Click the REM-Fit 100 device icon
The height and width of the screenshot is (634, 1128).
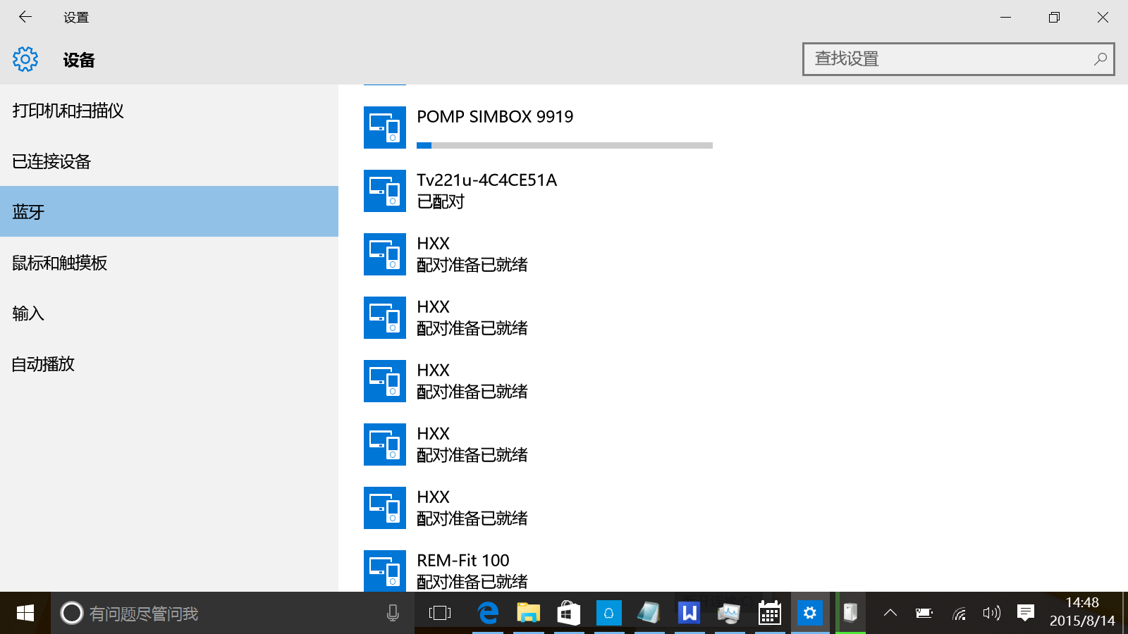click(384, 571)
